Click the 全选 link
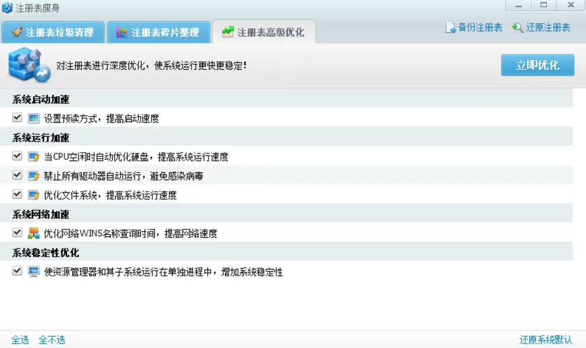 (x=19, y=339)
